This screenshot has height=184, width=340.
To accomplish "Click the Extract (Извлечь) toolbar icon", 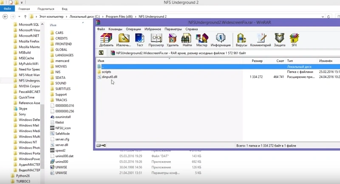I will coord(124,40).
